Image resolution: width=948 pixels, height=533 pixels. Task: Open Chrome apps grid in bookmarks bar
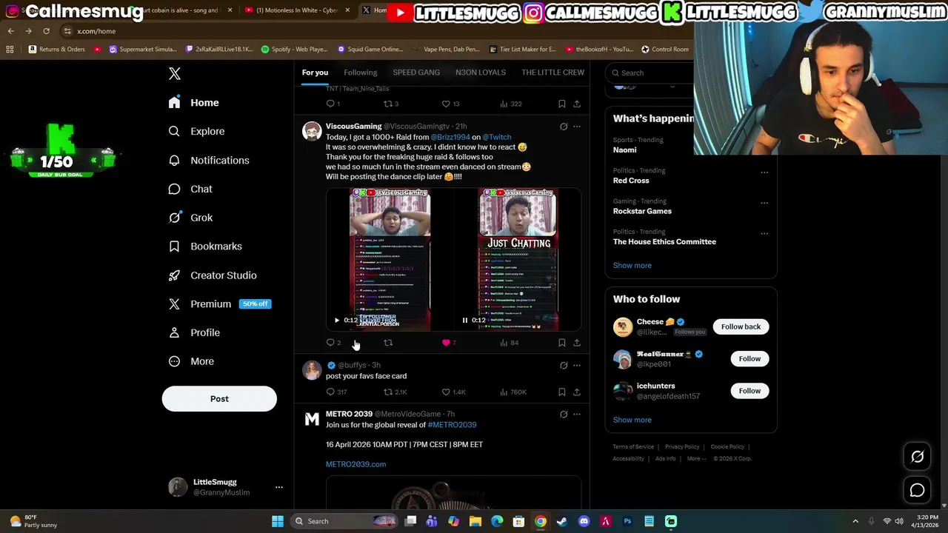10,49
